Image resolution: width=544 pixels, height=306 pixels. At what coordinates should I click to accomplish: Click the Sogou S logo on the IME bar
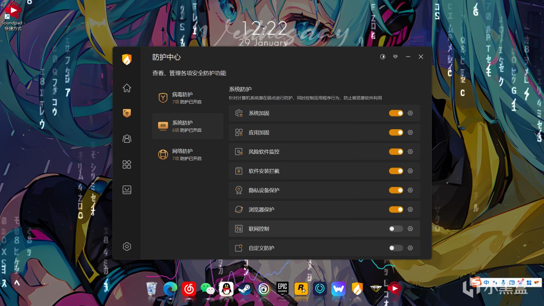pyautogui.click(x=476, y=282)
